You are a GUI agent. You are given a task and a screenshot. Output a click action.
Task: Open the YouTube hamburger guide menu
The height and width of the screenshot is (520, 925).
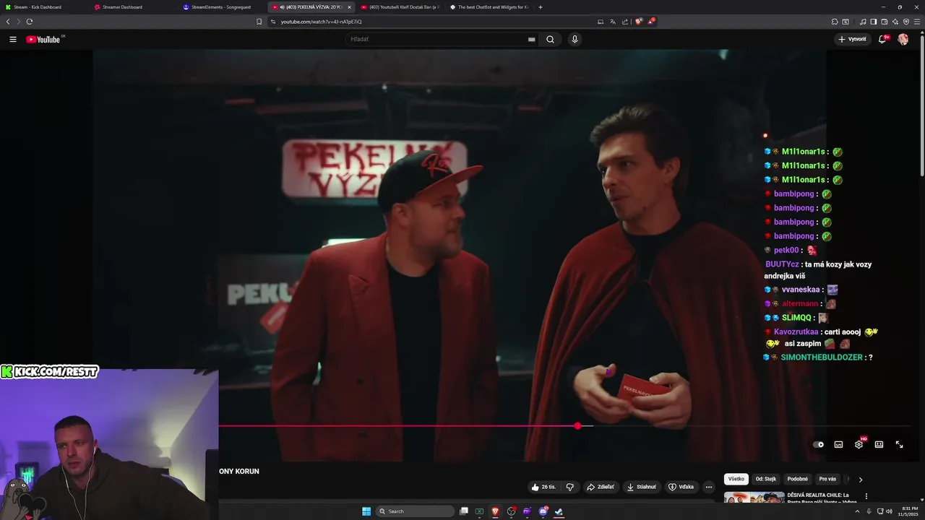[x=12, y=39]
